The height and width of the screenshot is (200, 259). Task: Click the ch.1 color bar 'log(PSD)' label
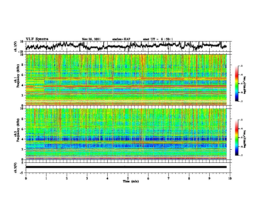pyautogui.click(x=245, y=85)
